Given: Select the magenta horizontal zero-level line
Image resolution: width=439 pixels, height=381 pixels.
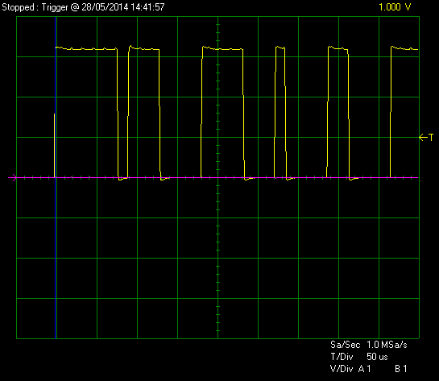Looking at the screenshot, I should [x=217, y=177].
